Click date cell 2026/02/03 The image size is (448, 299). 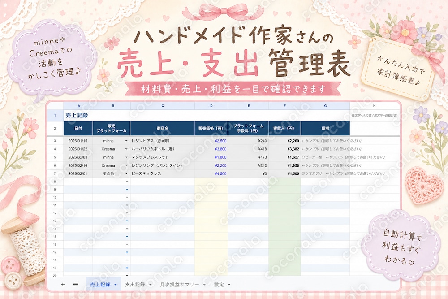[78, 157]
